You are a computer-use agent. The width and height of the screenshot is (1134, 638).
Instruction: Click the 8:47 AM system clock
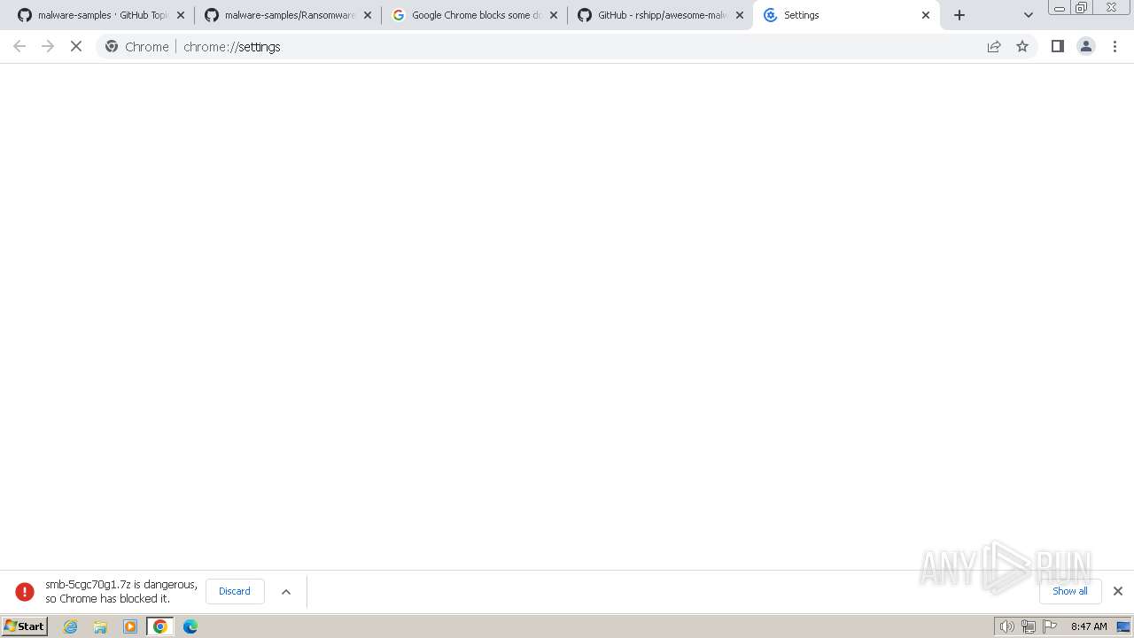[x=1089, y=626]
